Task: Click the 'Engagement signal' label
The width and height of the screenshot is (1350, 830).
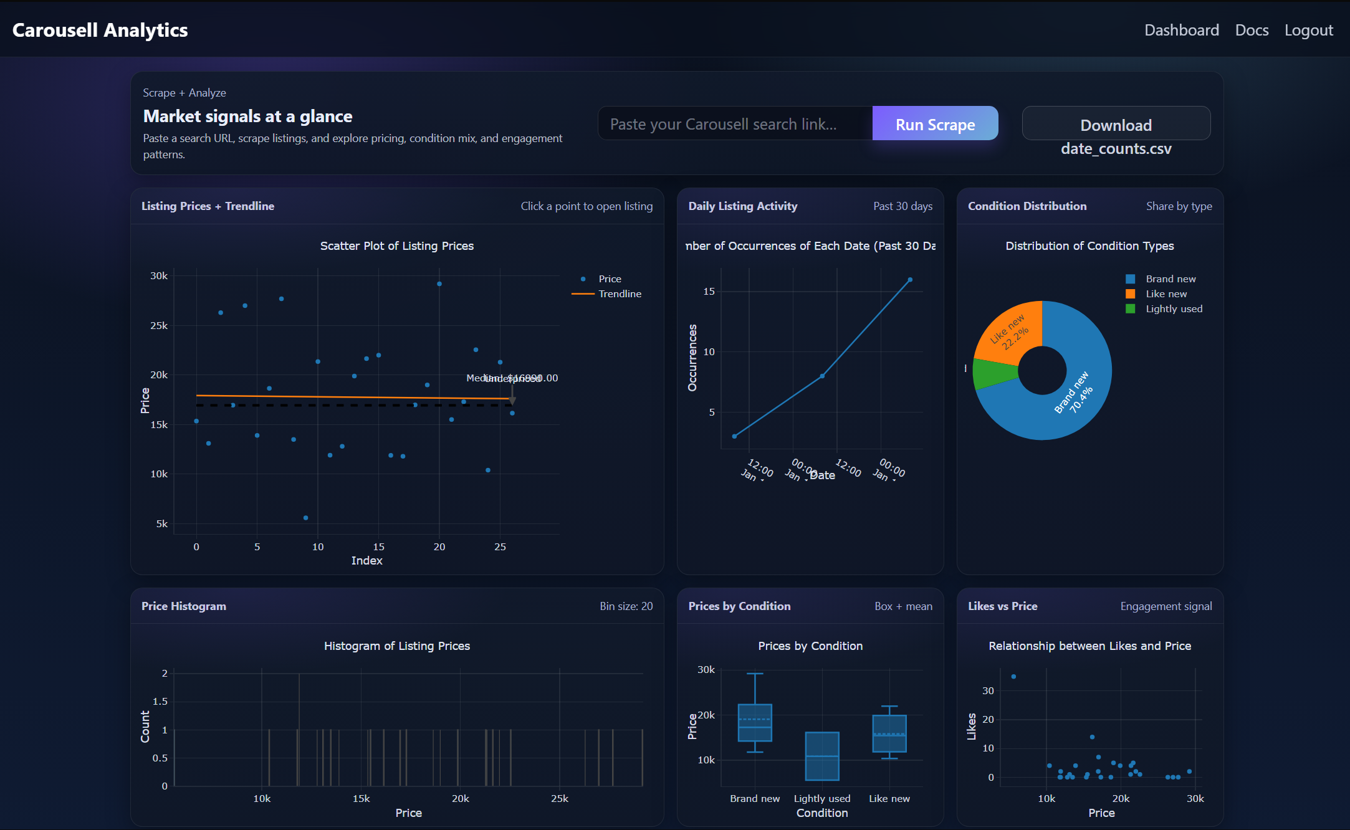Action: 1166,606
